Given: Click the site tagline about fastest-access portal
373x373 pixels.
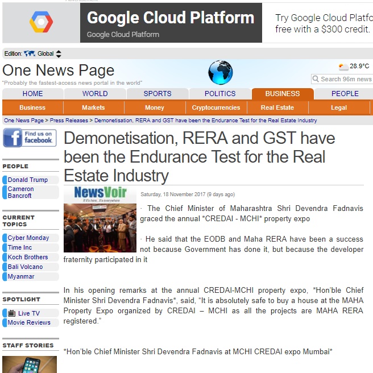Looking at the screenshot, I should [72, 83].
